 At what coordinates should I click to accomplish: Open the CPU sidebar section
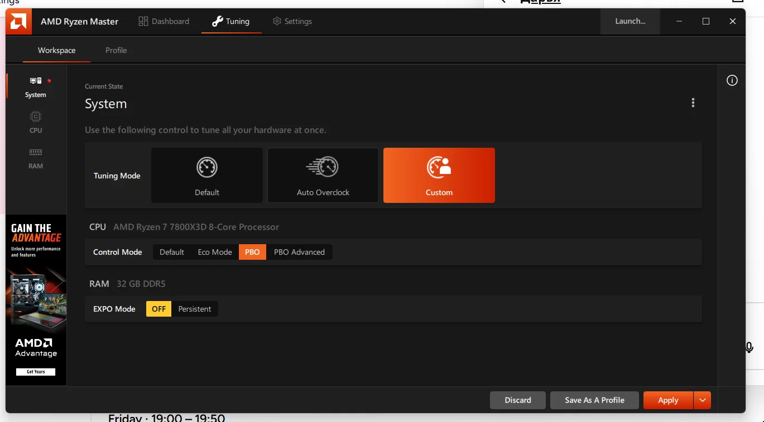click(36, 122)
